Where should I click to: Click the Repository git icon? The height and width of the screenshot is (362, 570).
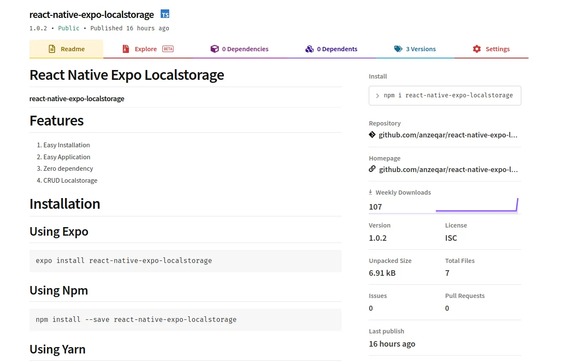pos(372,135)
